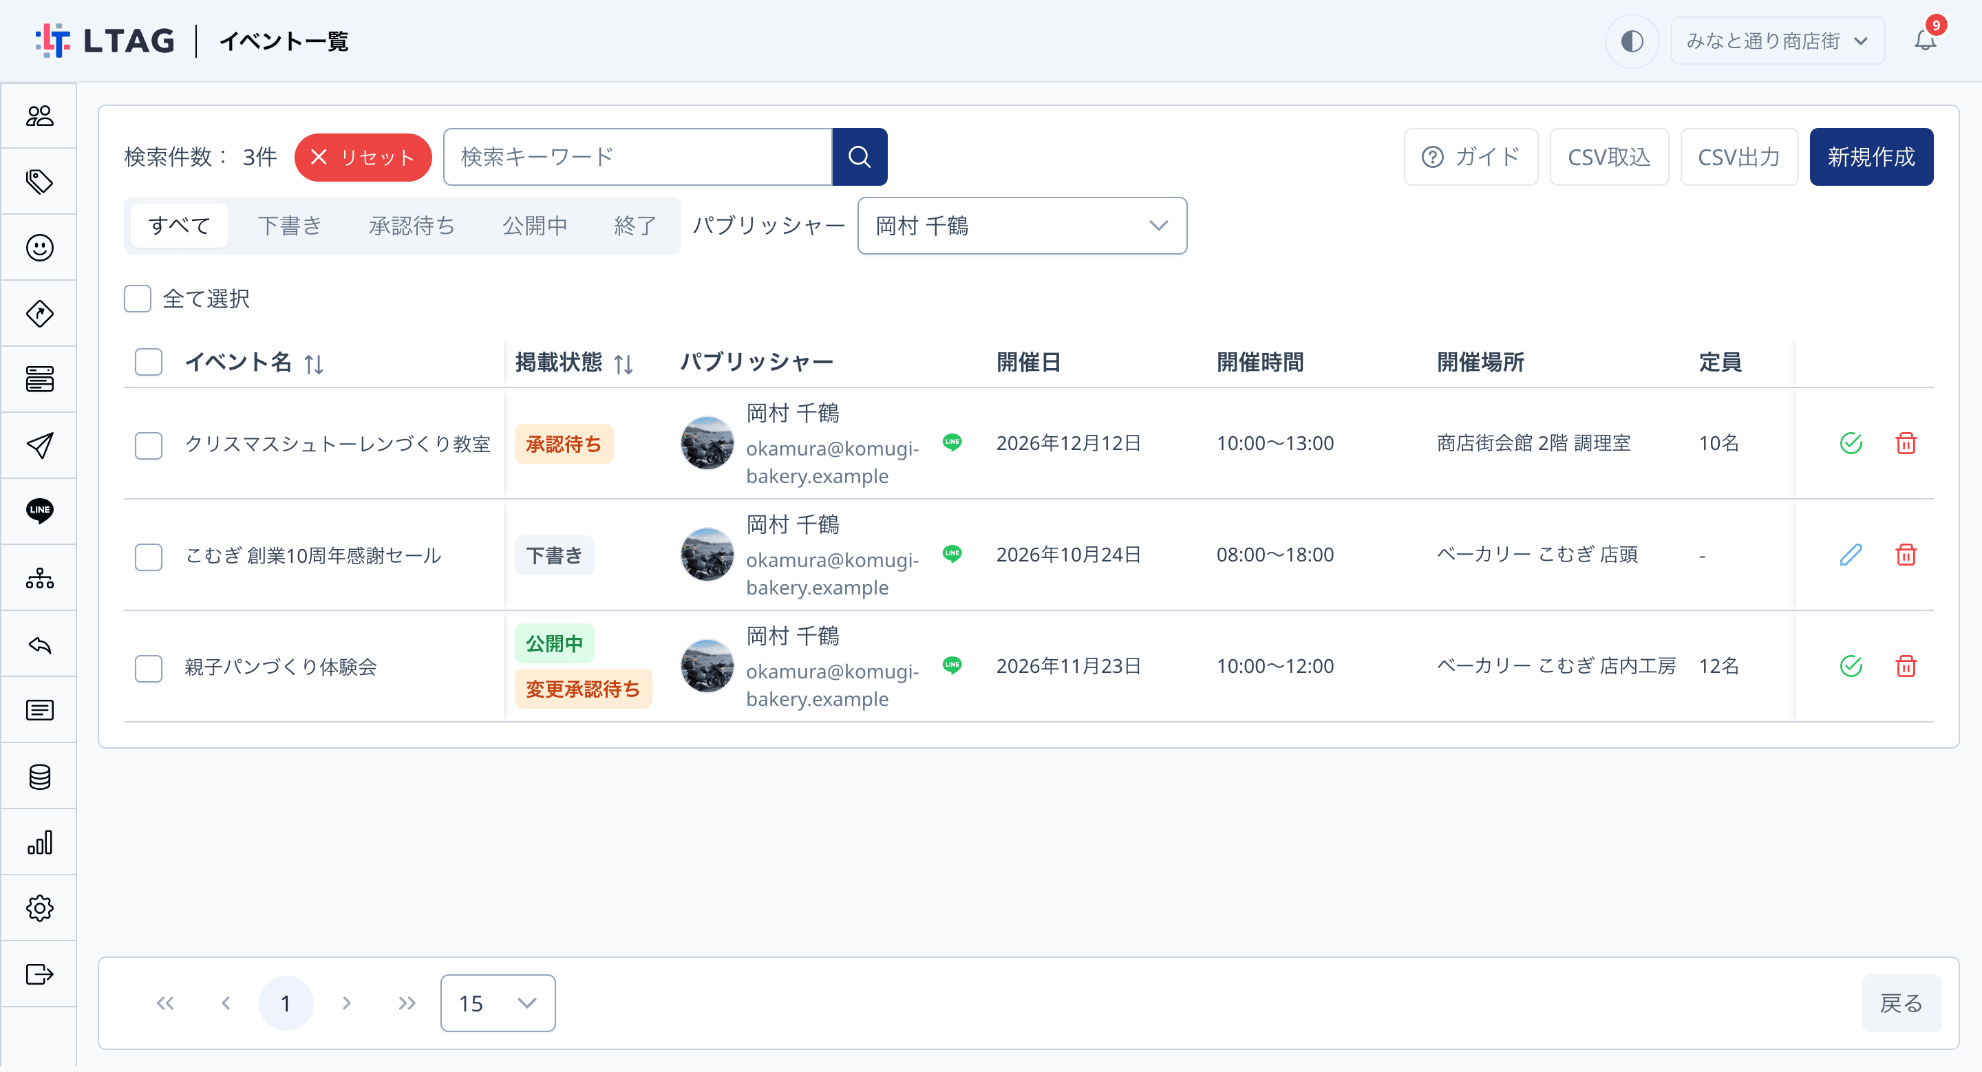
Task: Select the 親子パンづくり体験会 row checkbox
Action: click(x=149, y=667)
